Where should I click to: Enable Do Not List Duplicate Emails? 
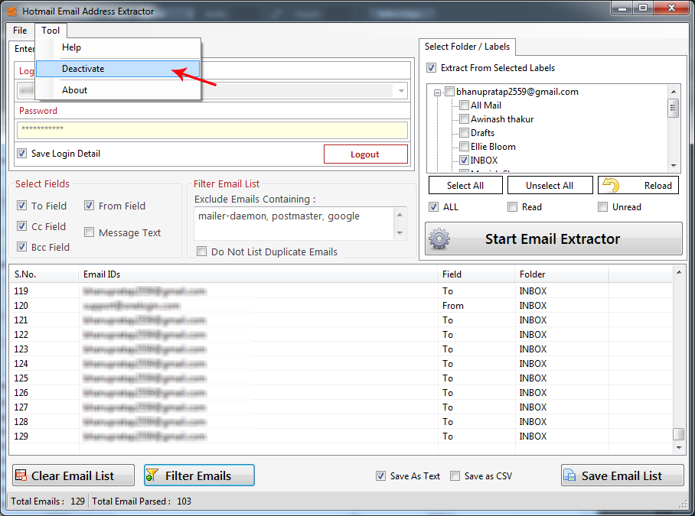(201, 252)
